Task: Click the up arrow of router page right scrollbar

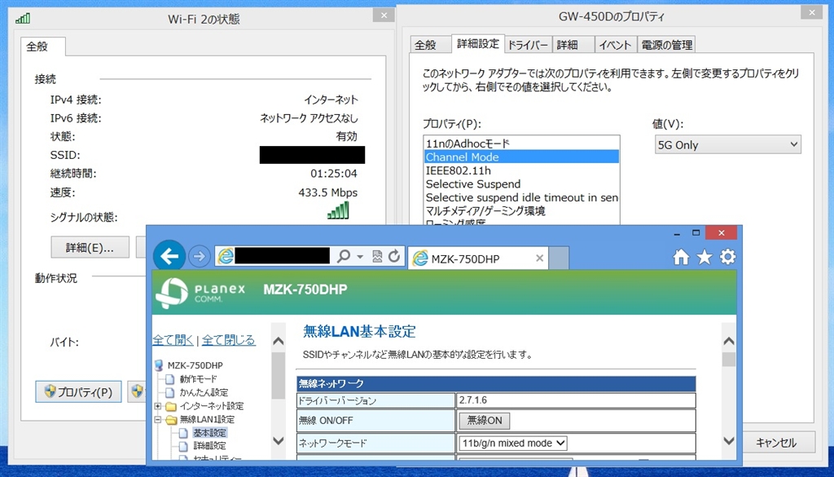Action: pos(729,342)
